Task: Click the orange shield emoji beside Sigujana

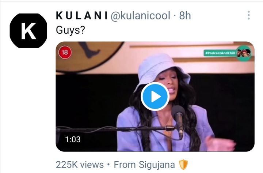Action: click(183, 165)
